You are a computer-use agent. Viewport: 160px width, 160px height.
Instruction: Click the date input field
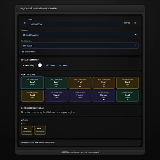coord(75,24)
